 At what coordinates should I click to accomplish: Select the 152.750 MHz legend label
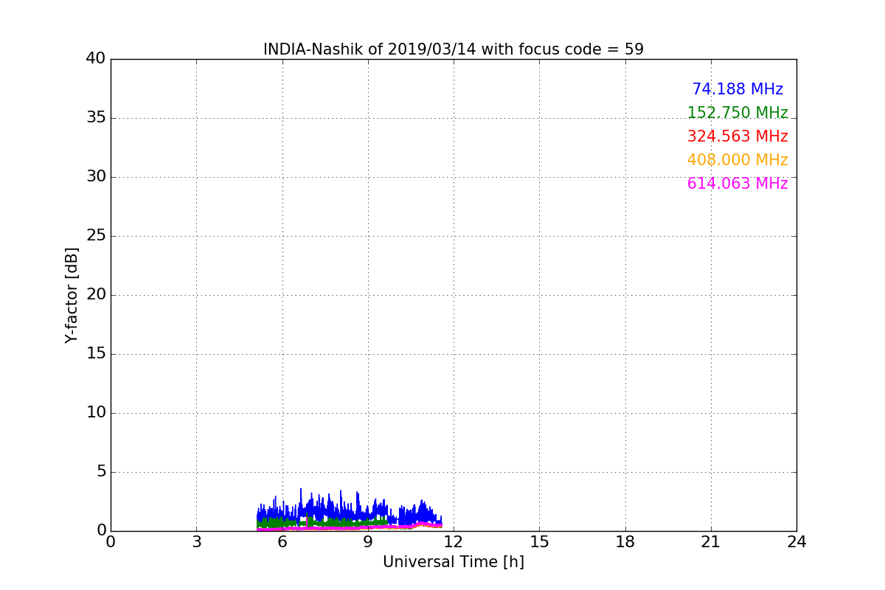tap(737, 113)
